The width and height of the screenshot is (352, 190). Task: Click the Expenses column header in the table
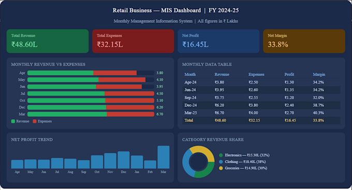256,74
